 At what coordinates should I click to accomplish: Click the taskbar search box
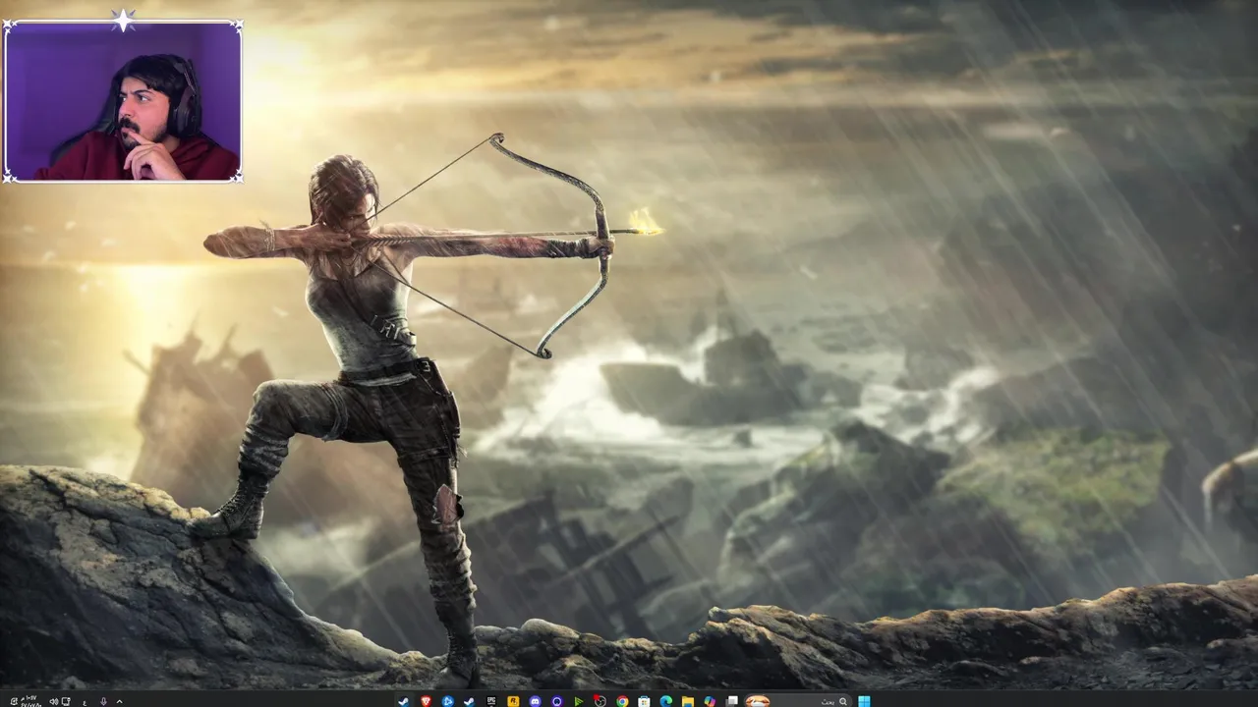pyautogui.click(x=798, y=701)
